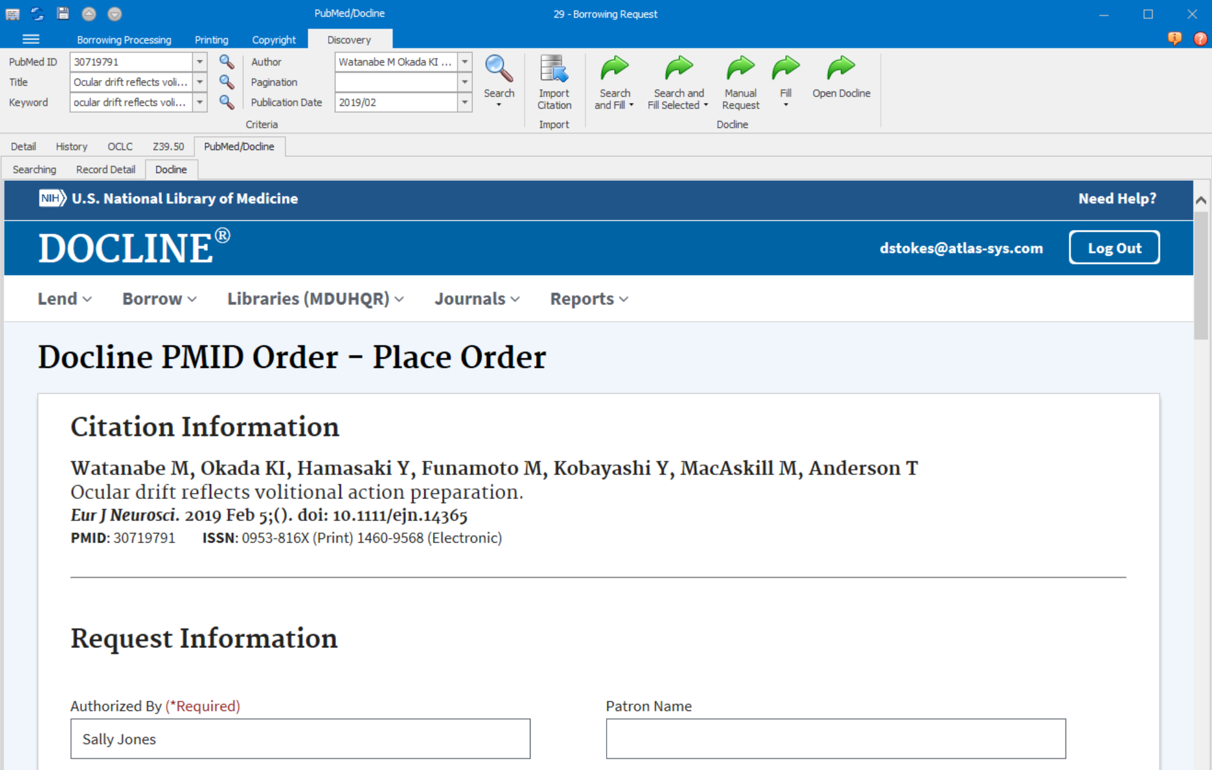
Task: Click the magnifying glass beside the Author field
Action: point(226,61)
